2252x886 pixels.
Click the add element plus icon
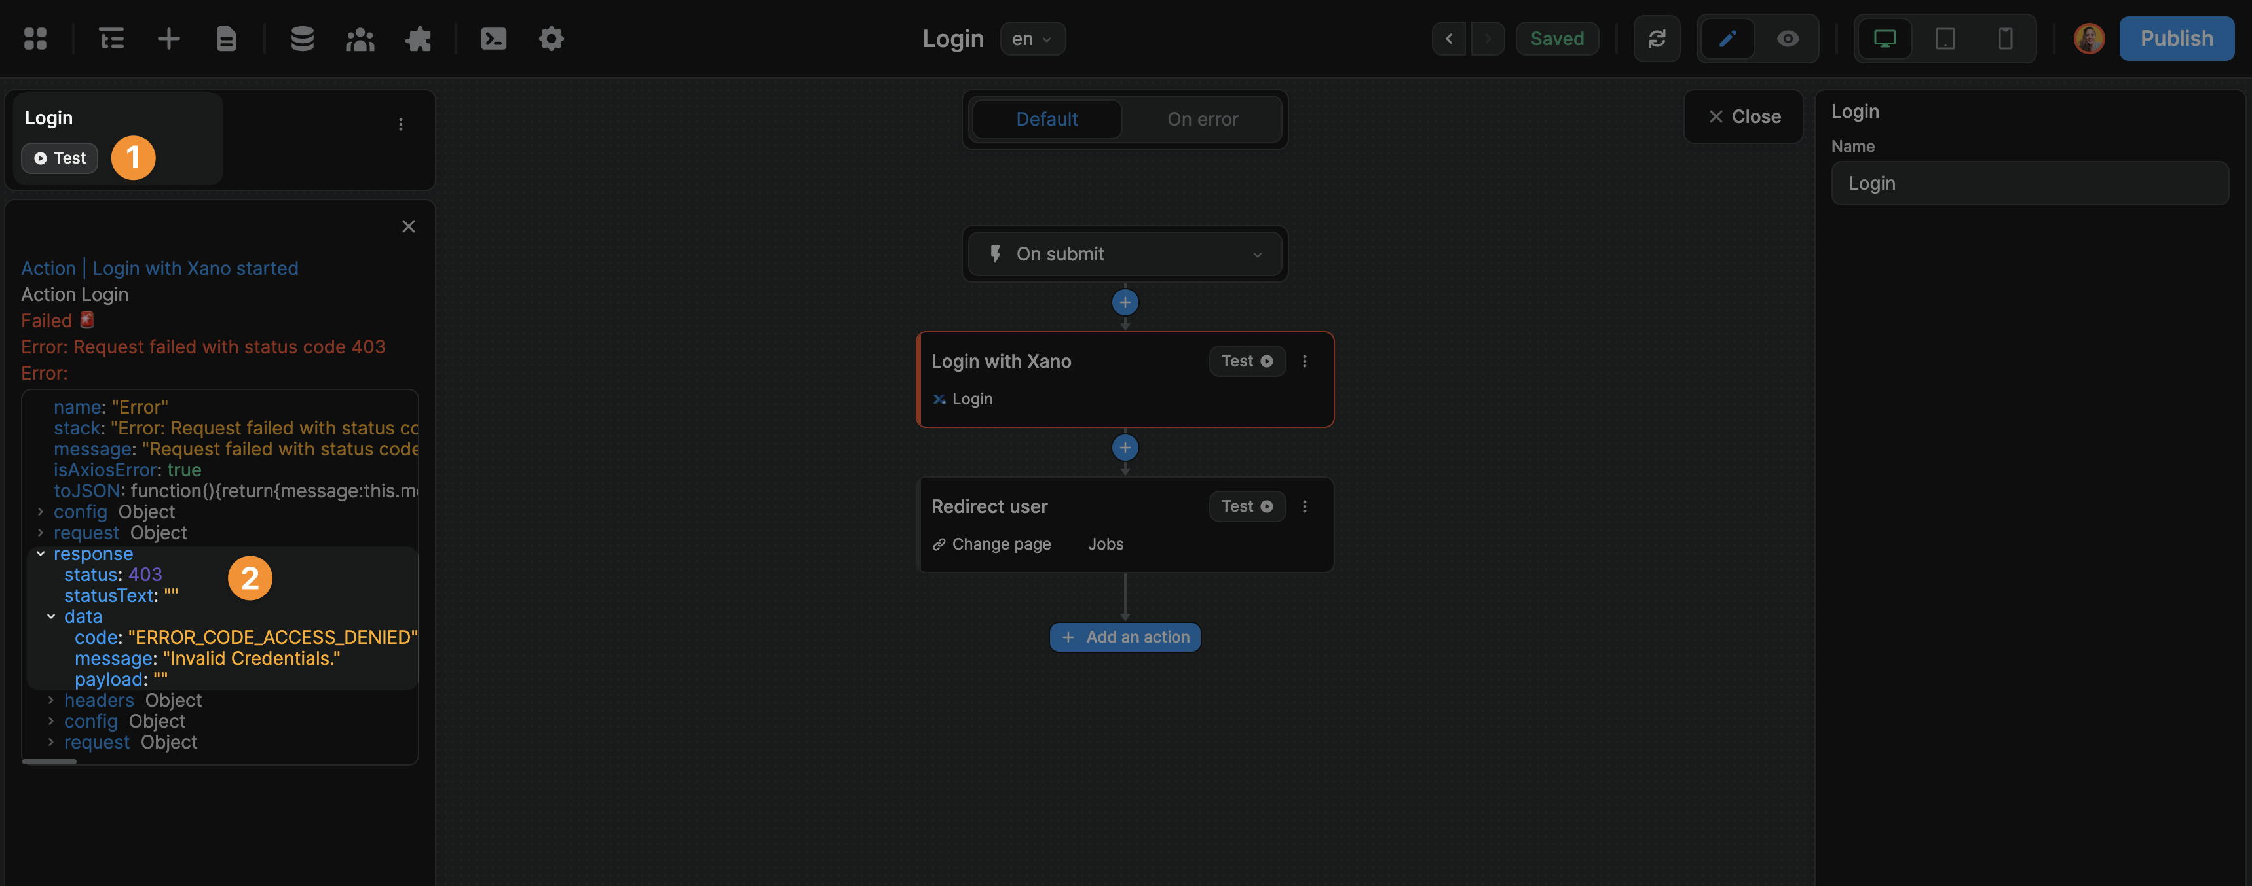coord(168,39)
